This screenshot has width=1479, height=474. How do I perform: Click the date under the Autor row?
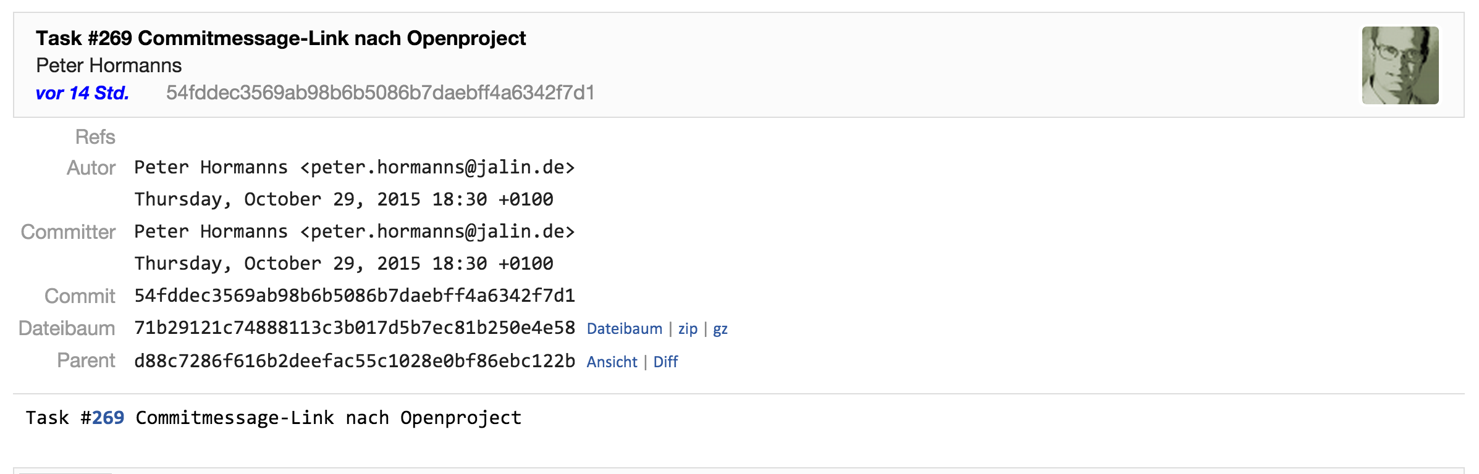(343, 199)
